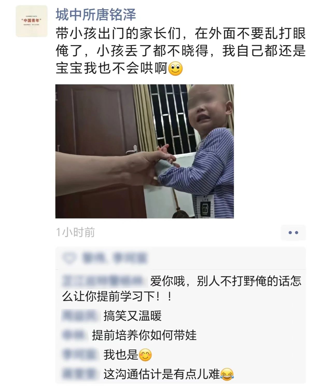The image size is (317, 387).
Task: Open blurred commenter name before 提前培养你如何带娃
Action: [x=74, y=335]
